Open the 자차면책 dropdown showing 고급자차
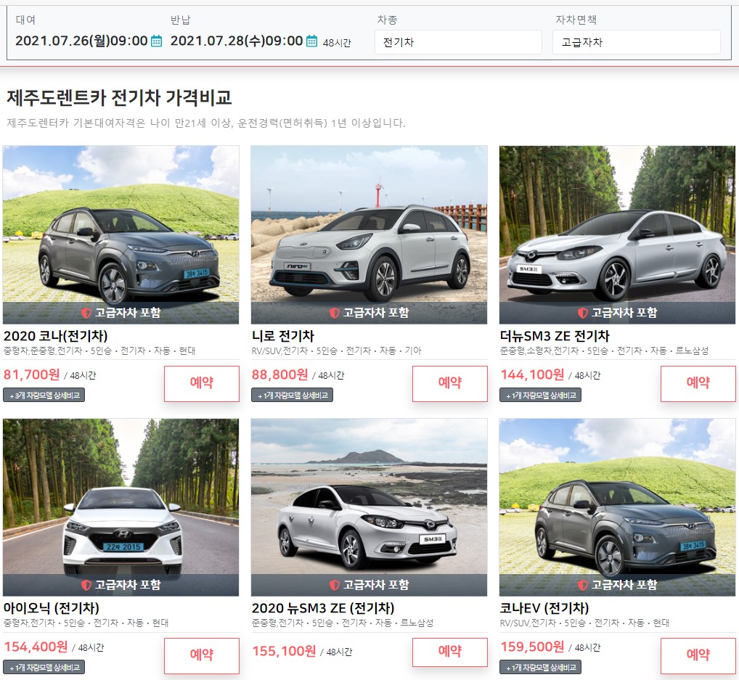The image size is (739, 680). click(x=636, y=42)
